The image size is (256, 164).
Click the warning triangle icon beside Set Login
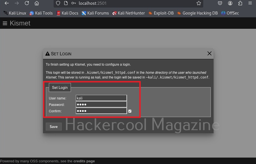coord(47,54)
